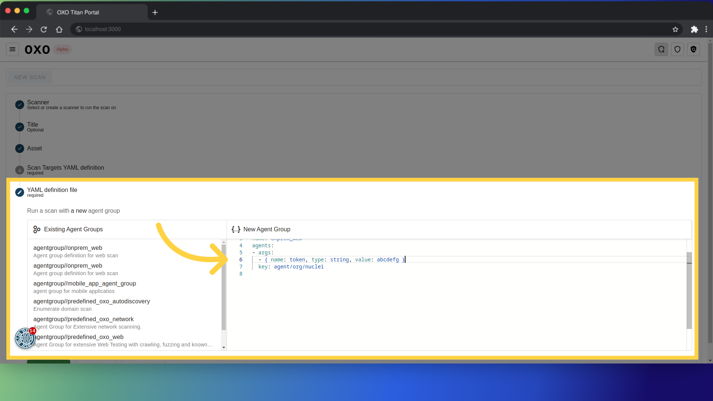Select agentgroup//predefined_oxo_network entry

124,323
